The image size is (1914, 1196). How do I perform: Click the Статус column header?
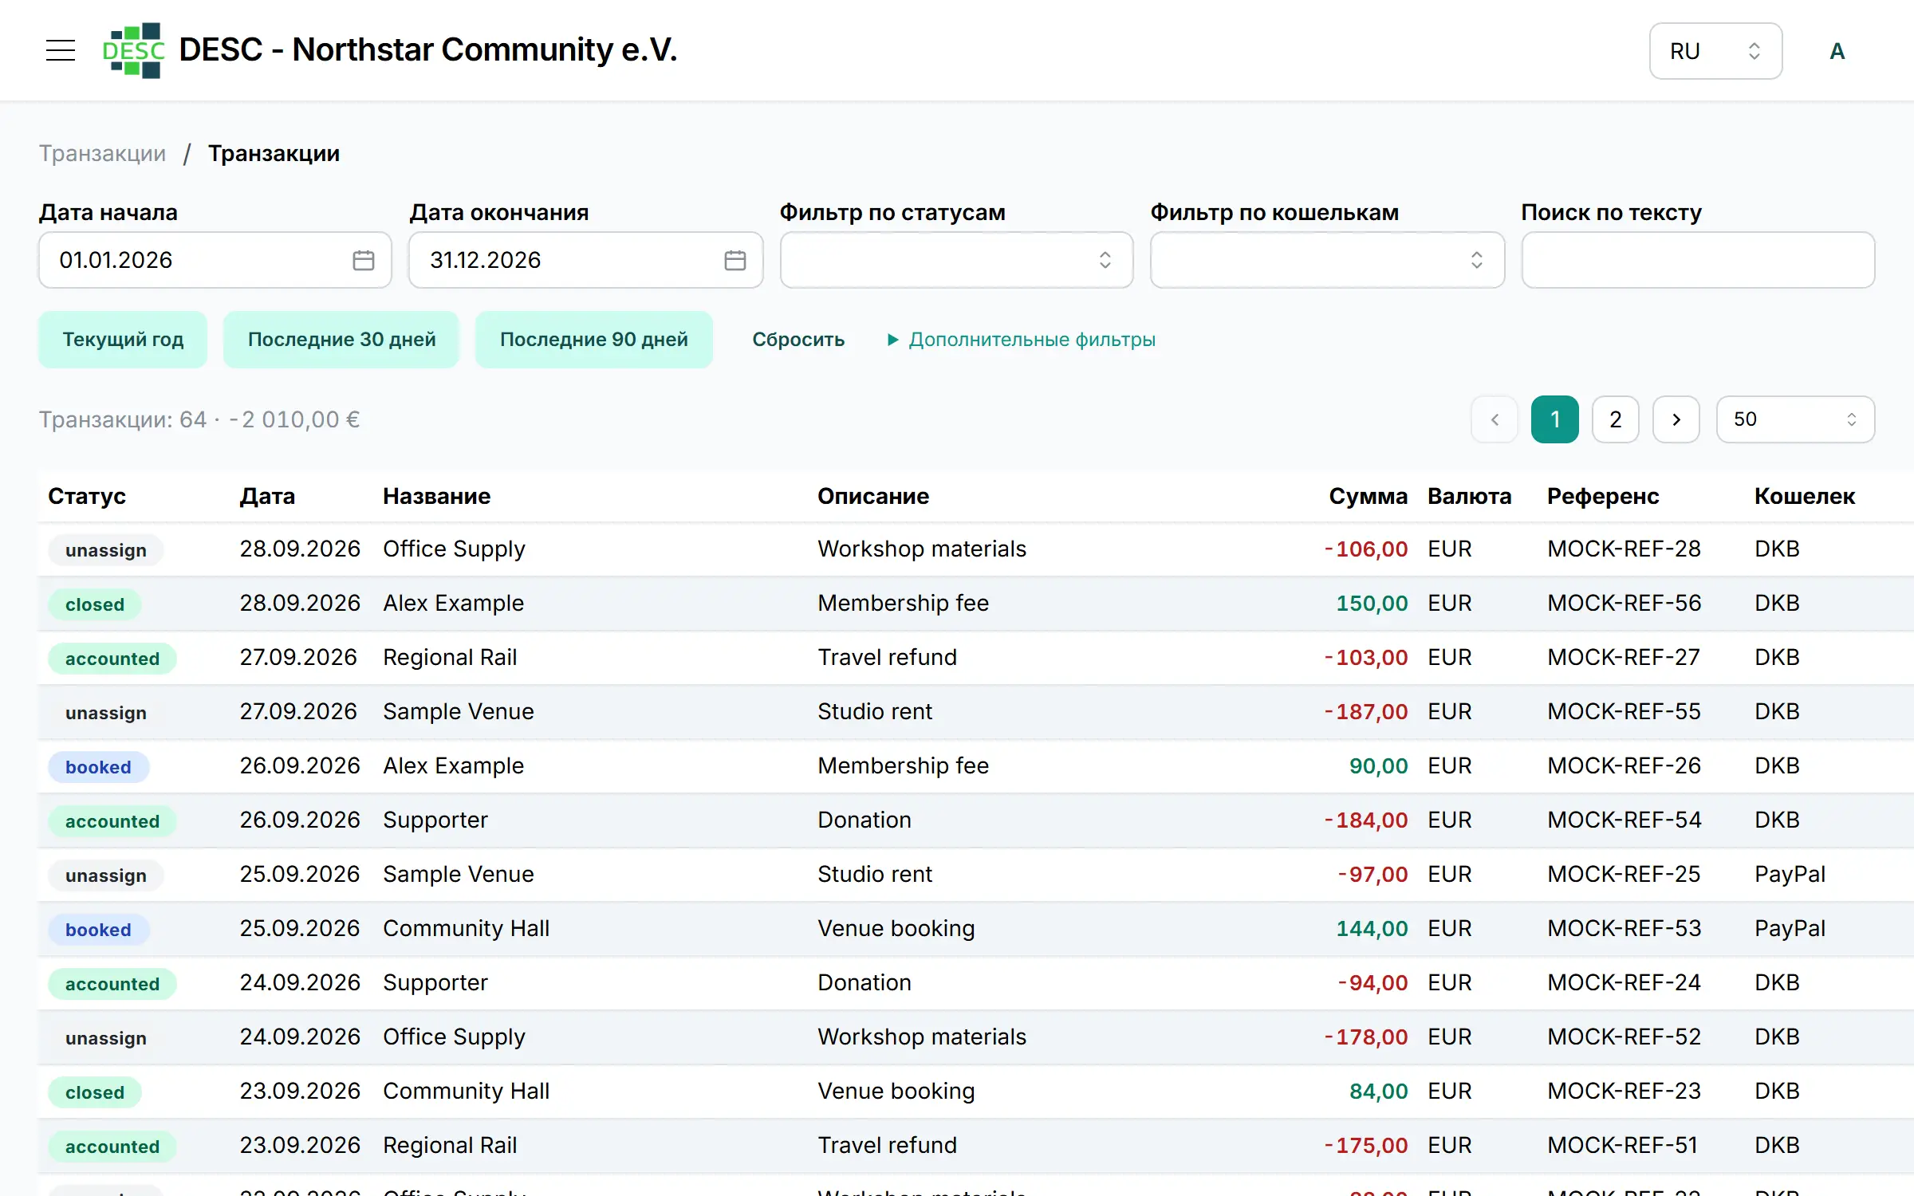pyautogui.click(x=87, y=496)
